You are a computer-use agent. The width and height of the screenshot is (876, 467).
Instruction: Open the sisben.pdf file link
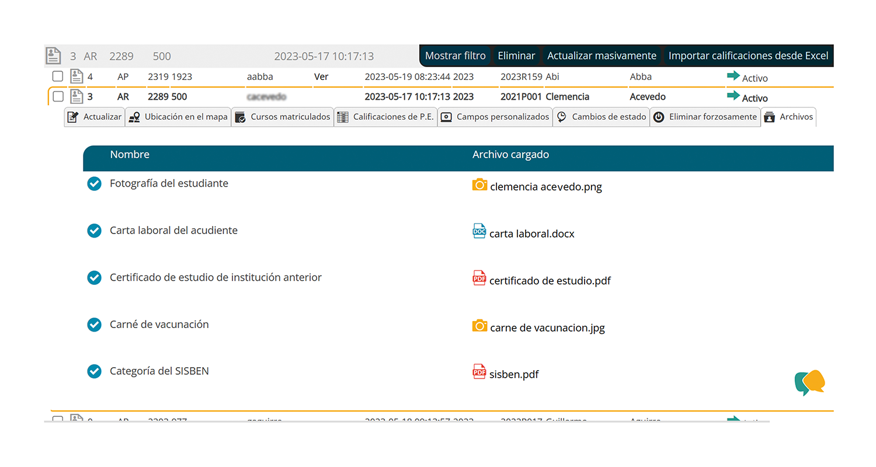pyautogui.click(x=514, y=374)
